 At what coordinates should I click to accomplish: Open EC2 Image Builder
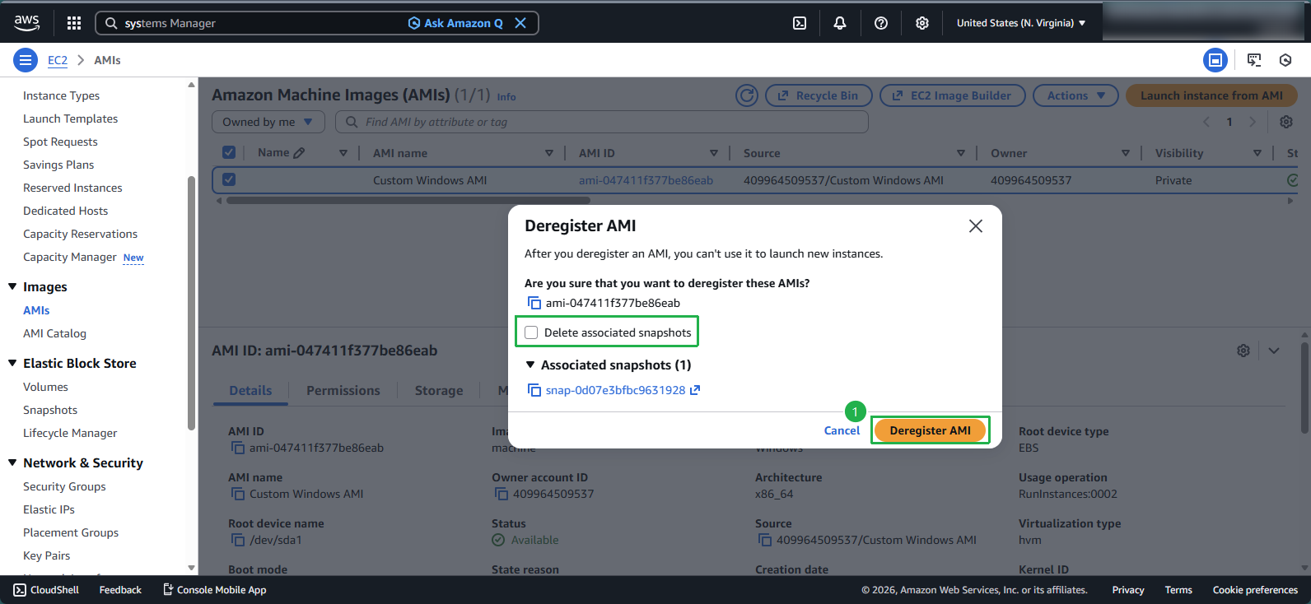[x=953, y=95]
